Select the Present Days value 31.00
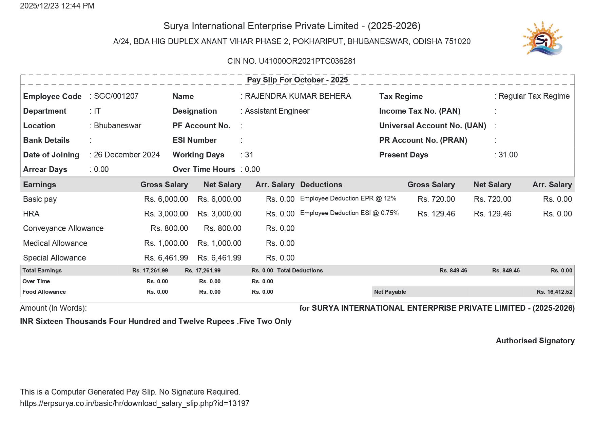This screenshot has height=421, width=595. 508,155
